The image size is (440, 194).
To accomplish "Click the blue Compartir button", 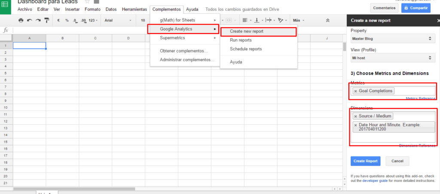I will tap(416, 8).
